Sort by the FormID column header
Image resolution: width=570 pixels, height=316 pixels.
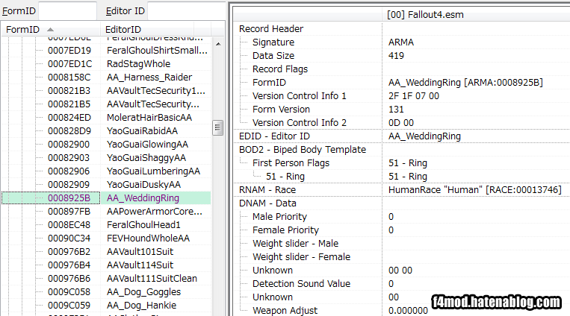tap(51, 29)
